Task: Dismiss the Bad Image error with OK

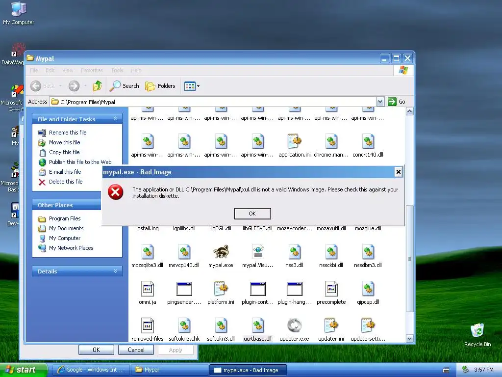Action: [x=252, y=214]
